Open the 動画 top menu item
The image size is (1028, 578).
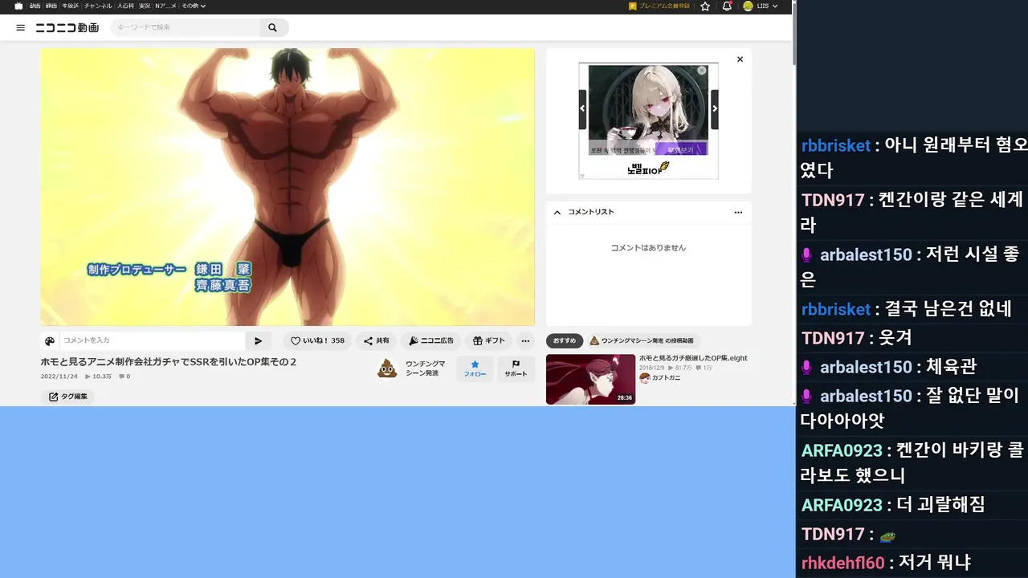(35, 6)
